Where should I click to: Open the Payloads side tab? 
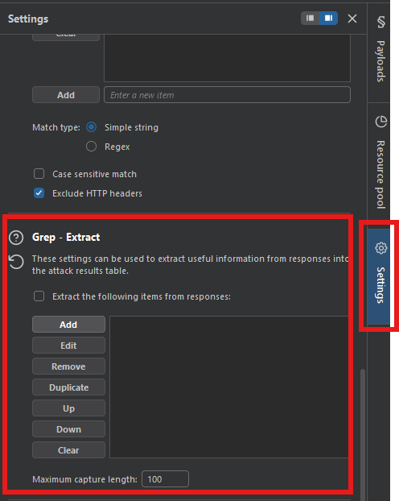click(x=380, y=49)
